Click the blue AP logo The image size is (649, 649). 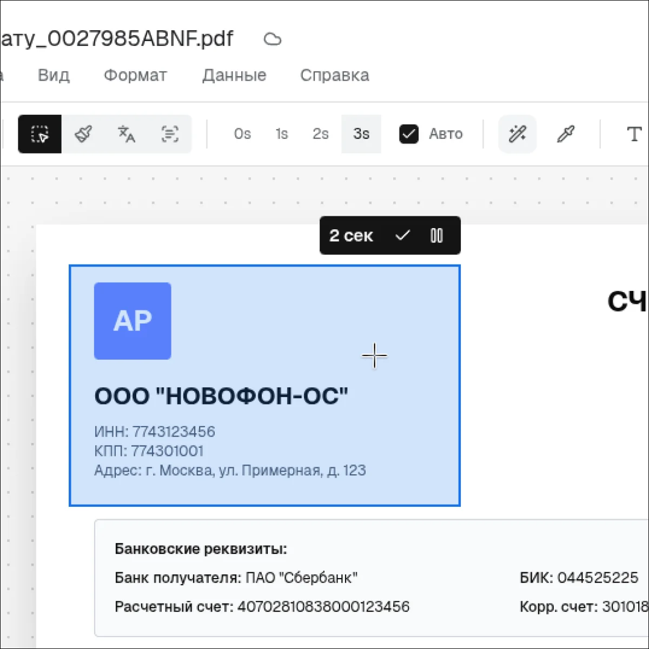pyautogui.click(x=133, y=321)
